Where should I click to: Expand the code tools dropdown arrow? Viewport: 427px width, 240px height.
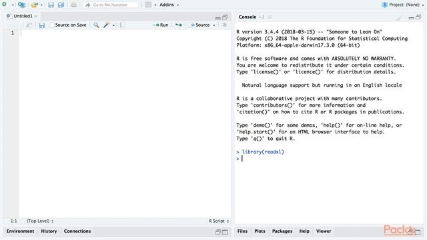coord(113,25)
